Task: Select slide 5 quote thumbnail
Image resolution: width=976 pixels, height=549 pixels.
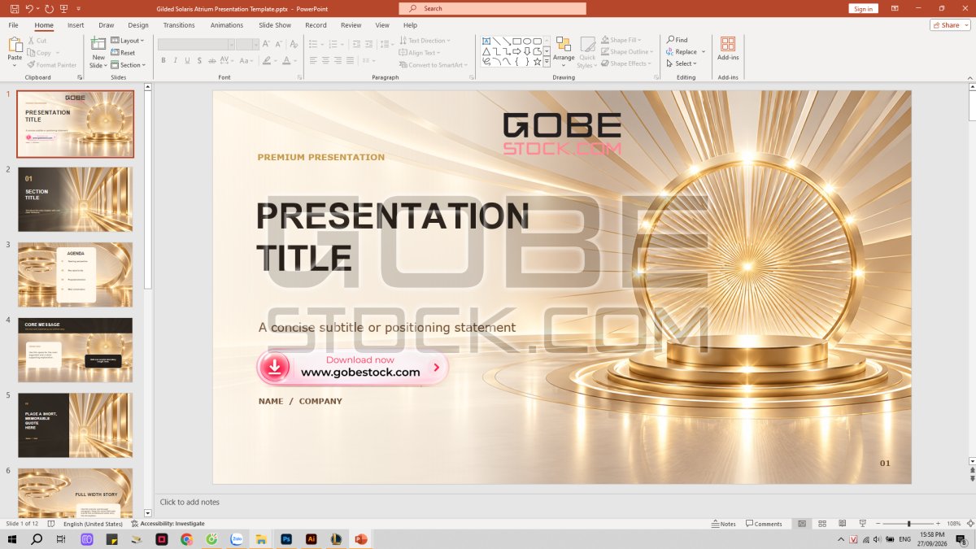Action: [75, 425]
